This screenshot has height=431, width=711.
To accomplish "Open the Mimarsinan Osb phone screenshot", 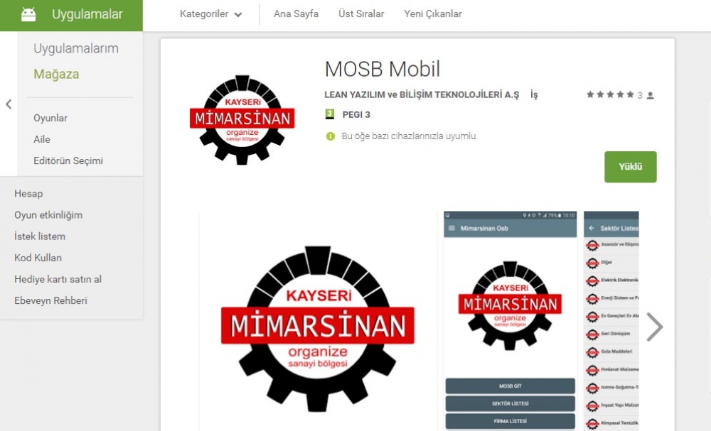I will 510,321.
